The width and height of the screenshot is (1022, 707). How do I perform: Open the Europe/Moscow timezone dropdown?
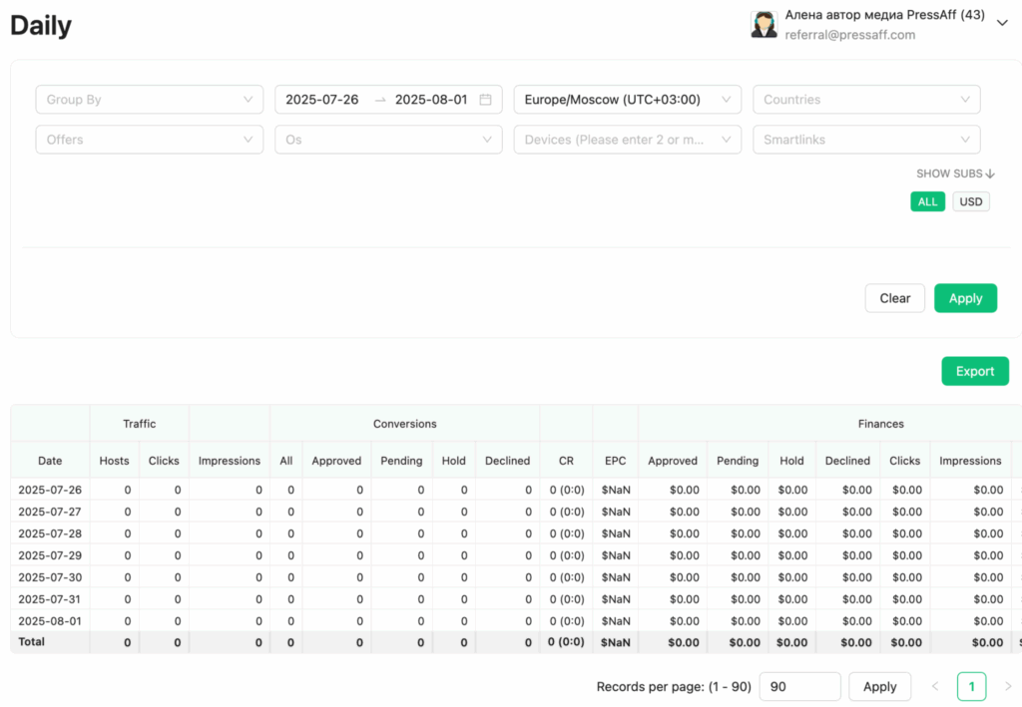pyautogui.click(x=627, y=100)
